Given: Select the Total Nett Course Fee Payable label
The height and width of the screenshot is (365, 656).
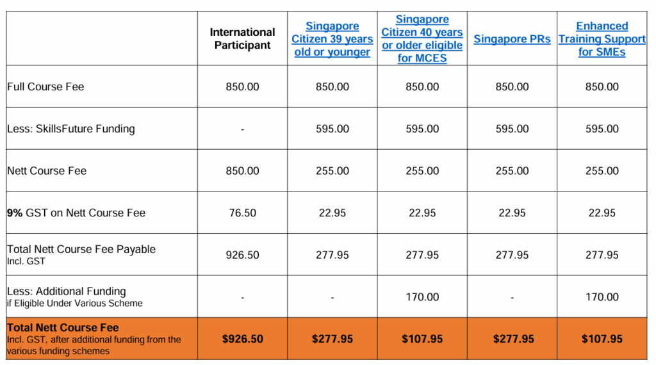Looking at the screenshot, I should click(x=81, y=249).
